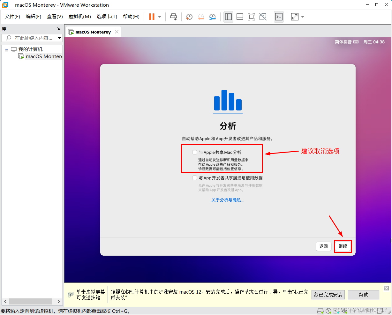Open the 编辑(E) menu
This screenshot has height=315, width=392.
tap(34, 17)
